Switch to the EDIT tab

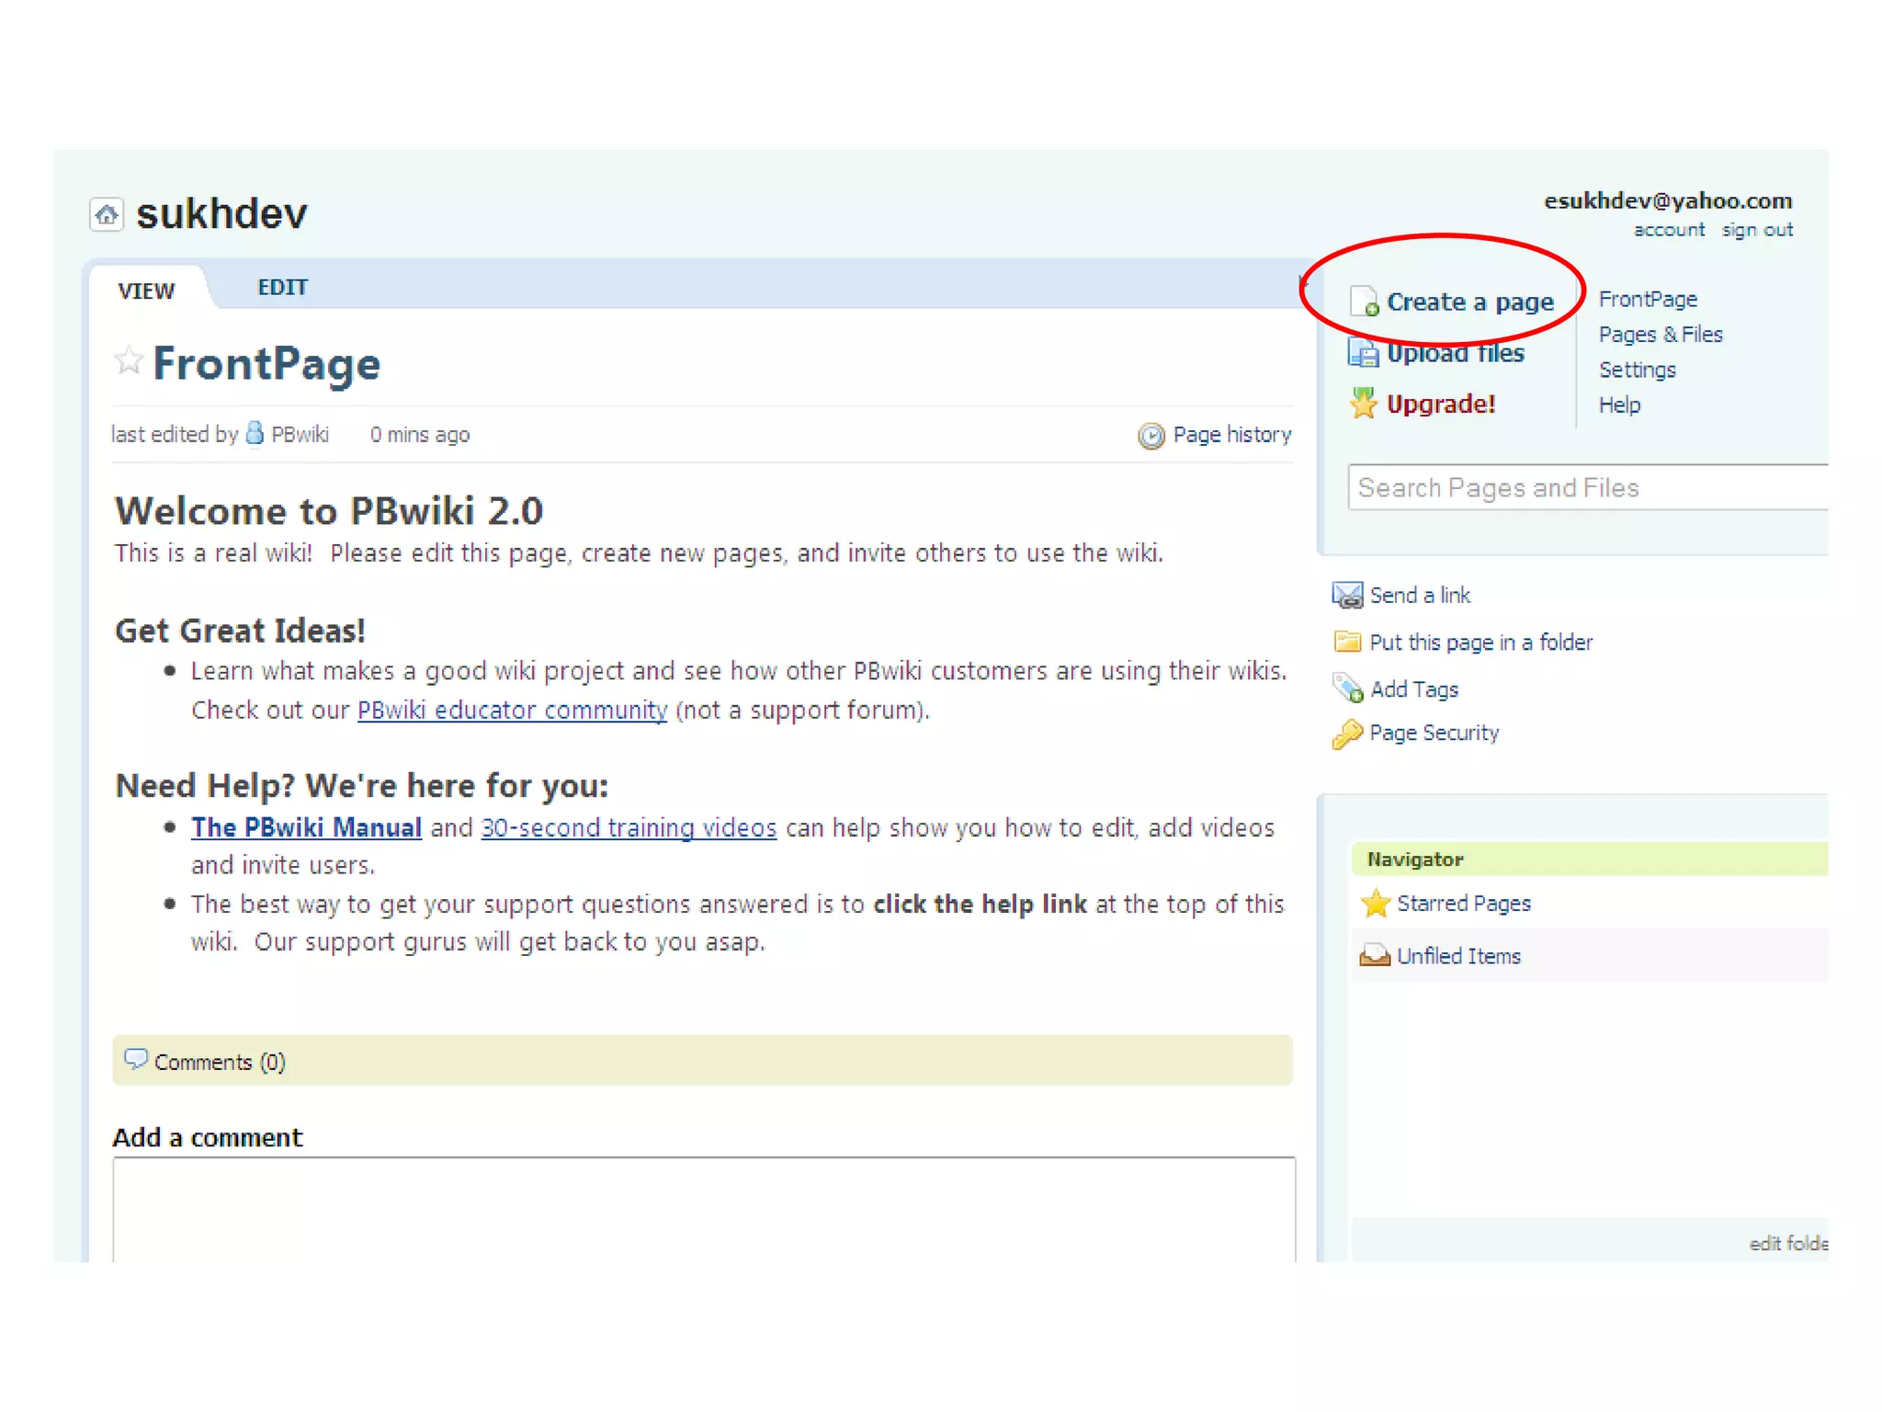tap(282, 288)
